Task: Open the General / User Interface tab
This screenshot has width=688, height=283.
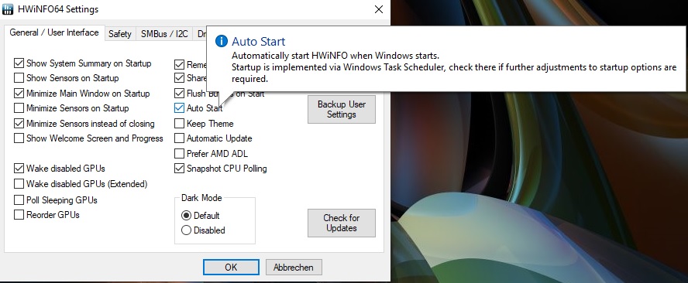Action: [x=54, y=32]
